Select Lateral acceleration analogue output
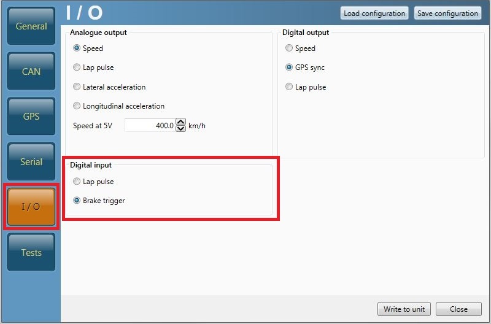 pyautogui.click(x=77, y=87)
